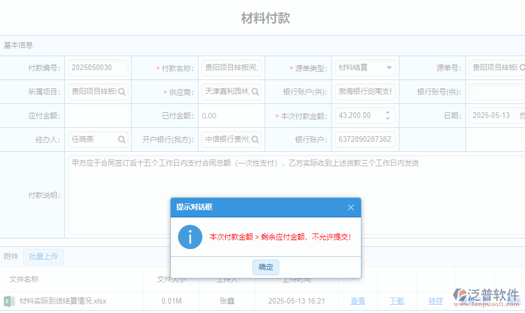Increase 本次付款金额 with the up arrow
This screenshot has height=313, width=525.
[387, 112]
